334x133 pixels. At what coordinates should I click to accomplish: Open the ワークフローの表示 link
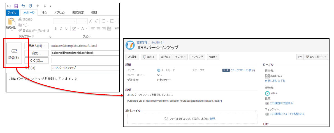243,70
